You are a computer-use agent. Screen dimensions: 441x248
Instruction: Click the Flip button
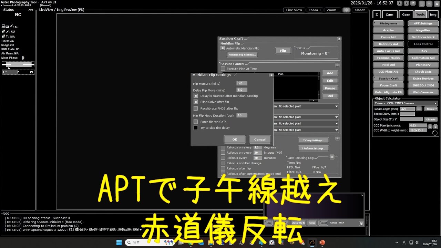tap(283, 51)
